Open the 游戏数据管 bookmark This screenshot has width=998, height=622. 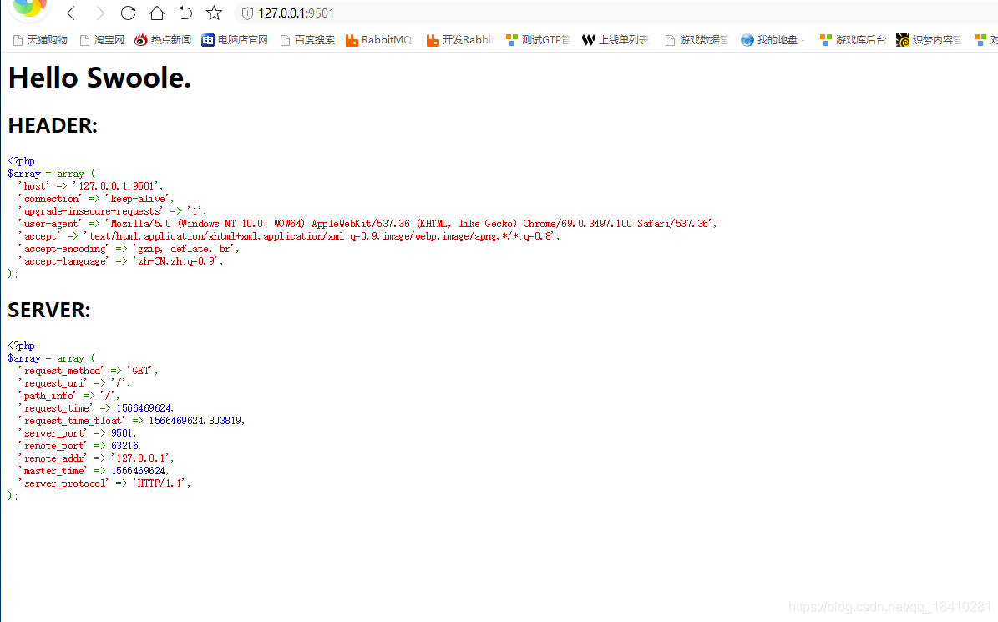pyautogui.click(x=699, y=39)
